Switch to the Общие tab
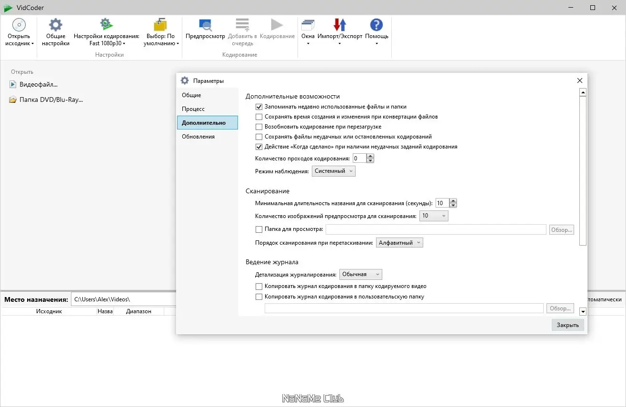Screen dimensions: 626x407 coord(208,95)
